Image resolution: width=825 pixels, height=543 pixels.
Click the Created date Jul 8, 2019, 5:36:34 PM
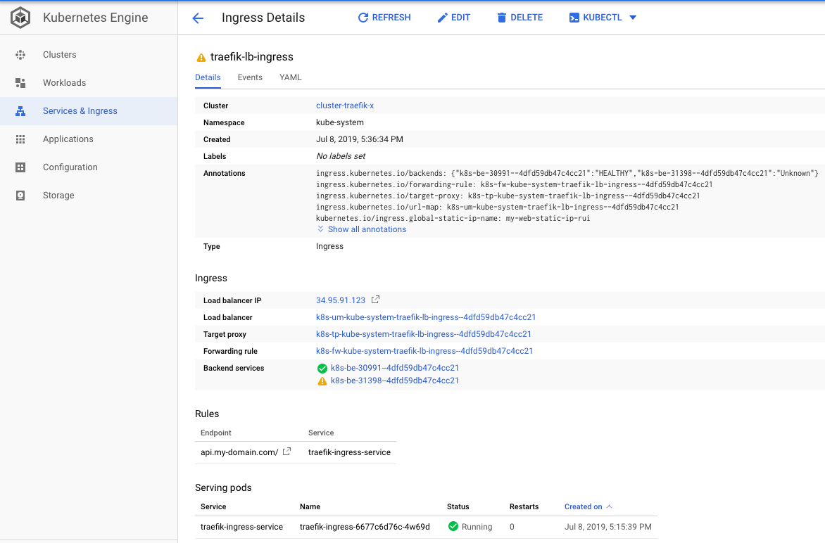coord(360,139)
